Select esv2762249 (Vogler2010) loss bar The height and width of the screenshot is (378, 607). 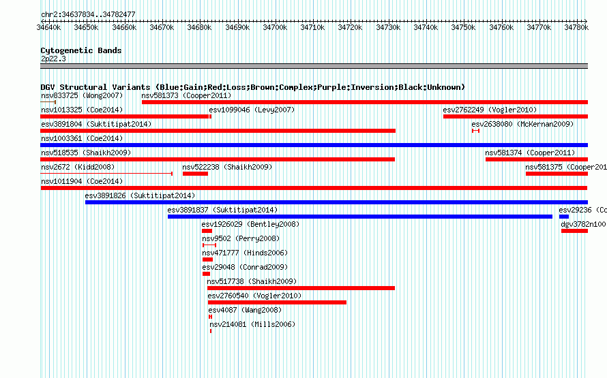516,116
